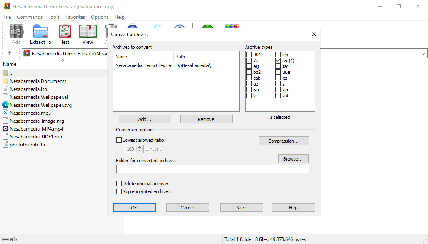
Task: Click the Browse... button
Action: [293, 159]
